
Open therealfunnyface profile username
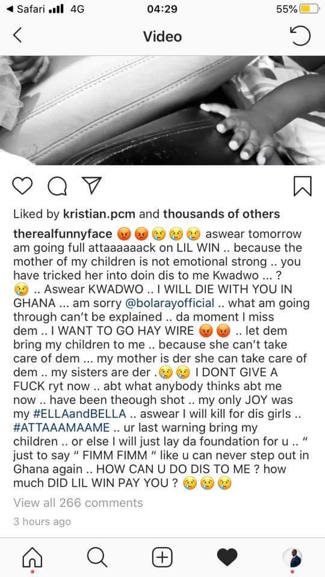point(63,234)
